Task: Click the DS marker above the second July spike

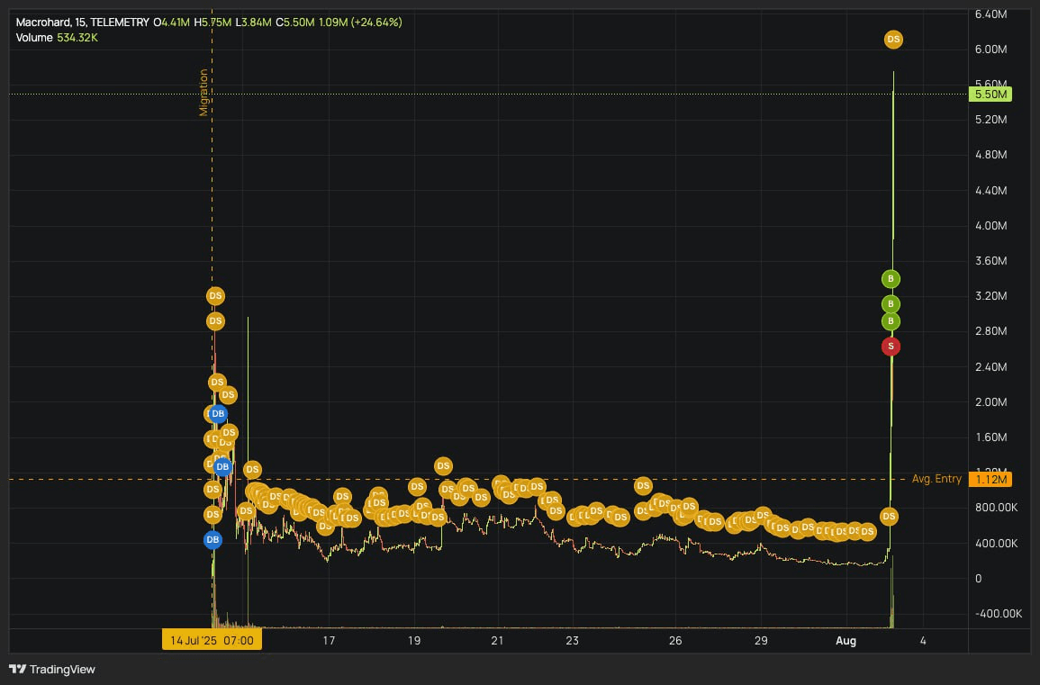Action: [x=251, y=470]
